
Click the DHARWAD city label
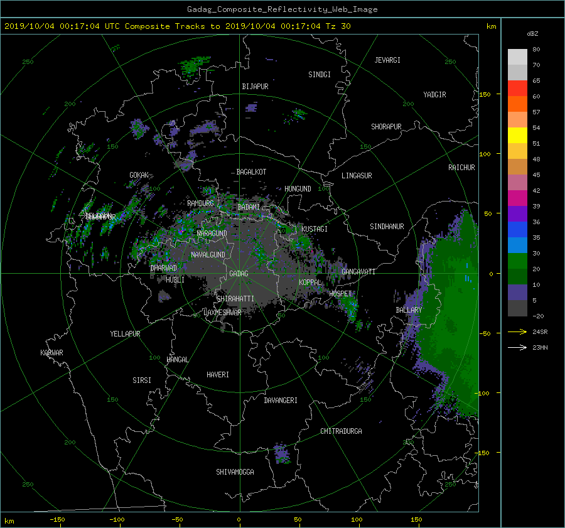click(x=163, y=268)
